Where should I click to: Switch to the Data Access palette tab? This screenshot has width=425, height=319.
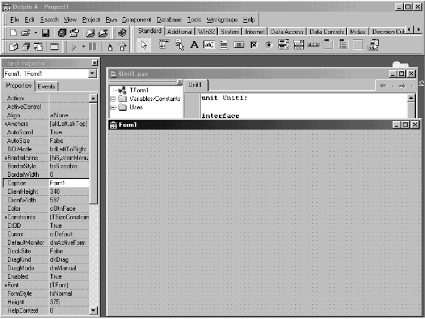[287, 31]
